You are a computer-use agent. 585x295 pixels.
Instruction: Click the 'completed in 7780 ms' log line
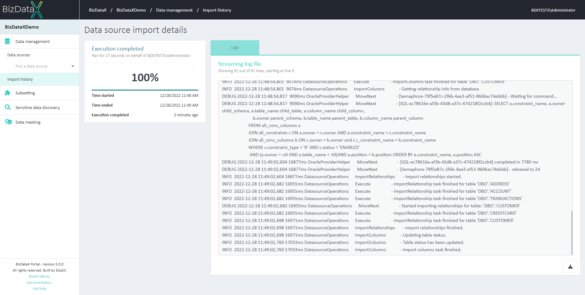click(x=380, y=162)
